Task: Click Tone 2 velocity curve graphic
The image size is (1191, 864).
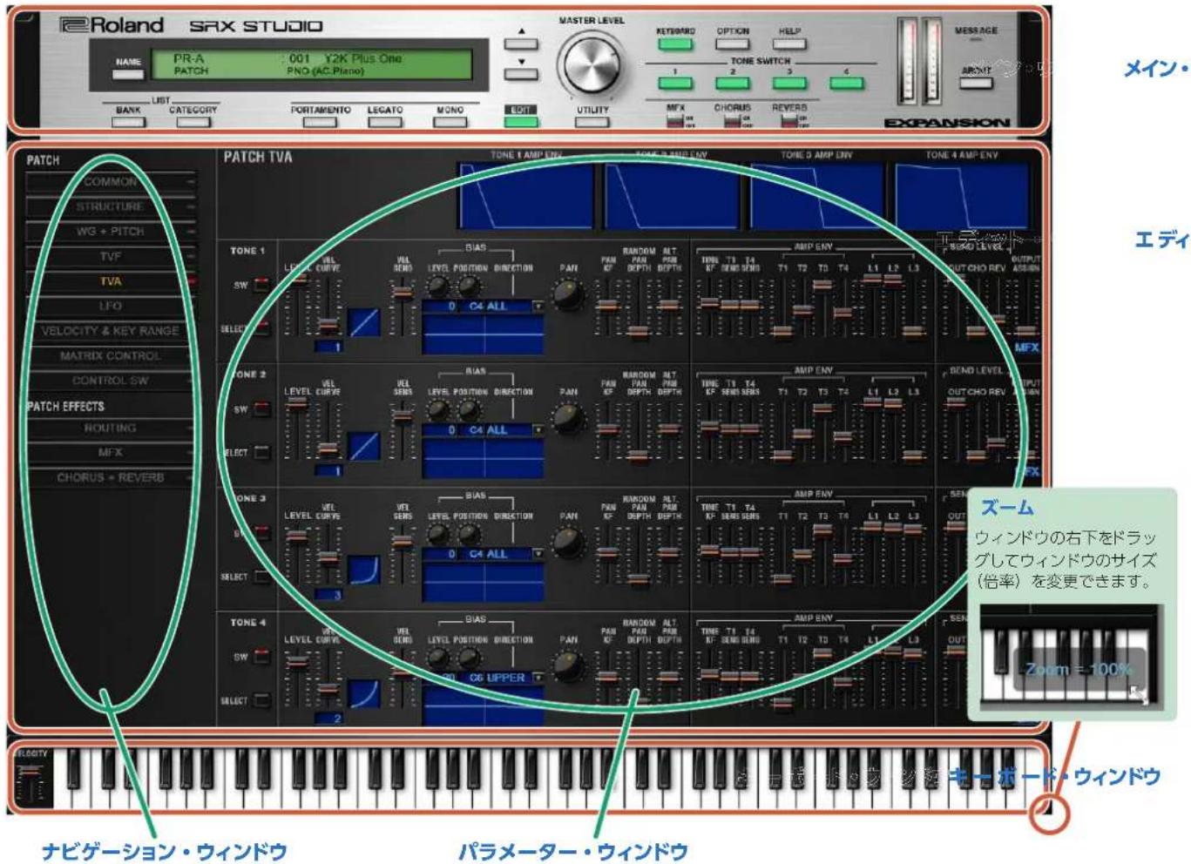Action: click(364, 446)
